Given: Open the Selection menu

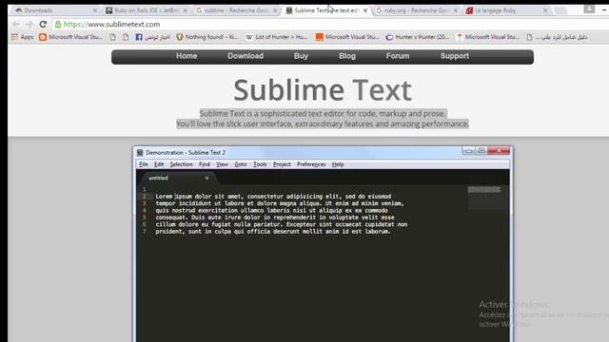Looking at the screenshot, I should [x=181, y=164].
